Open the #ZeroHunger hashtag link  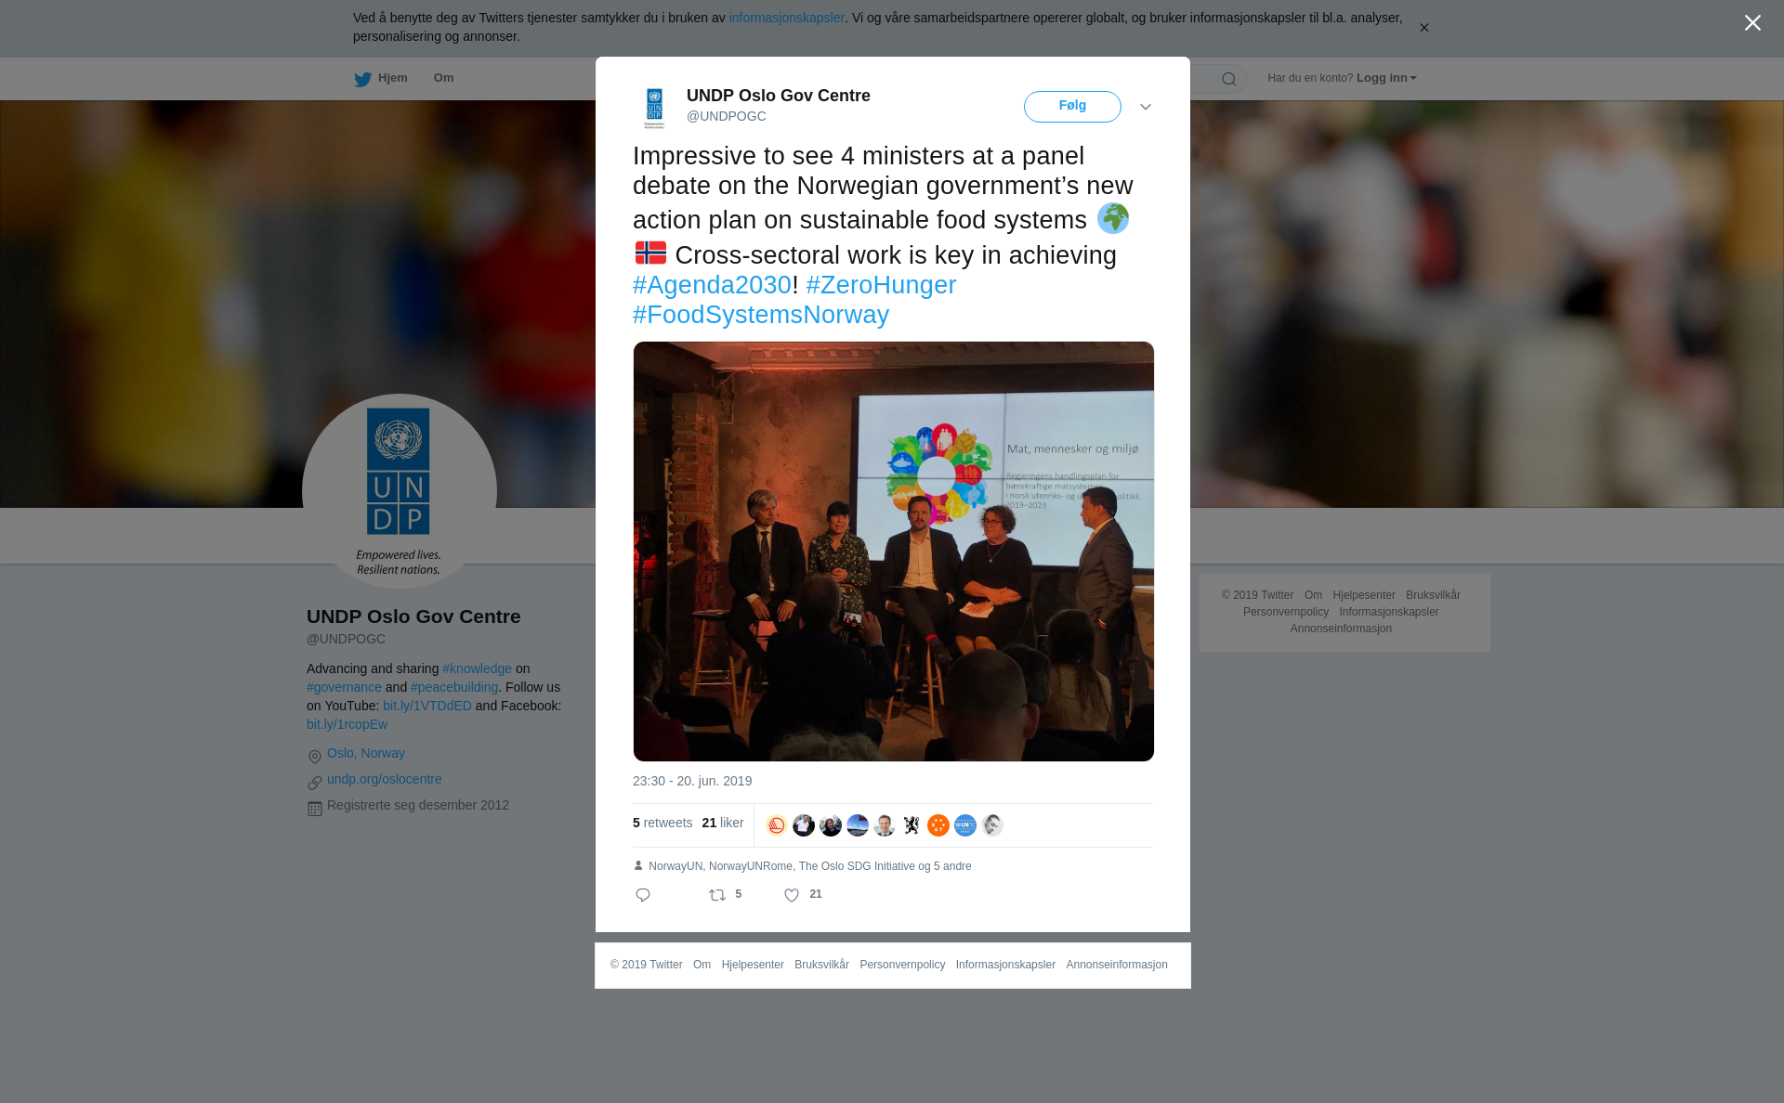pos(881,285)
